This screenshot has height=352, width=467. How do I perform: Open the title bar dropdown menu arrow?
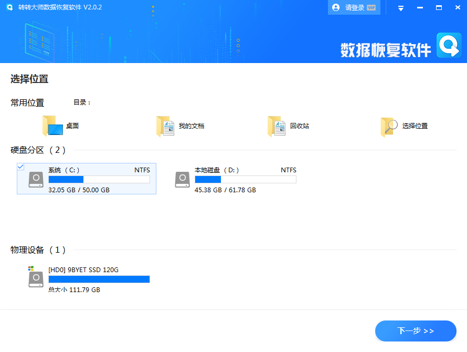401,8
